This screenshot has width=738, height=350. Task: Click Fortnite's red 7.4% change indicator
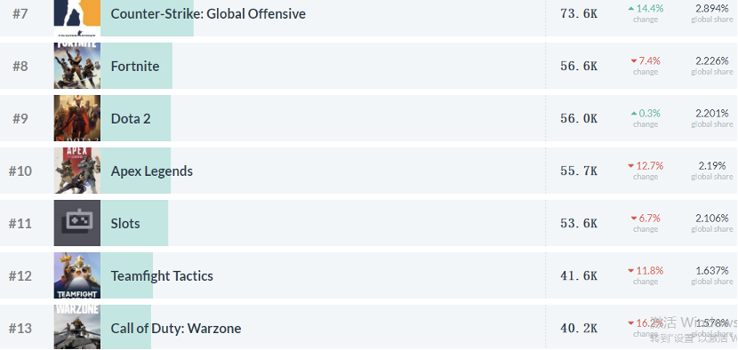646,60
